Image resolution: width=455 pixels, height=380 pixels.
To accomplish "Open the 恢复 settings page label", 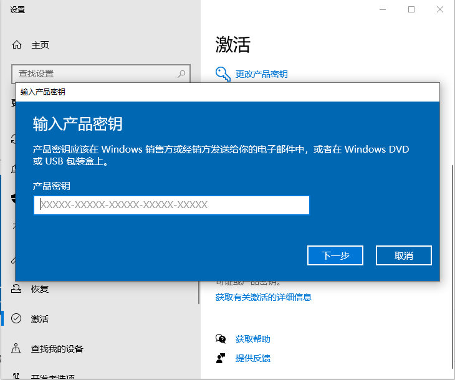I will (x=40, y=289).
